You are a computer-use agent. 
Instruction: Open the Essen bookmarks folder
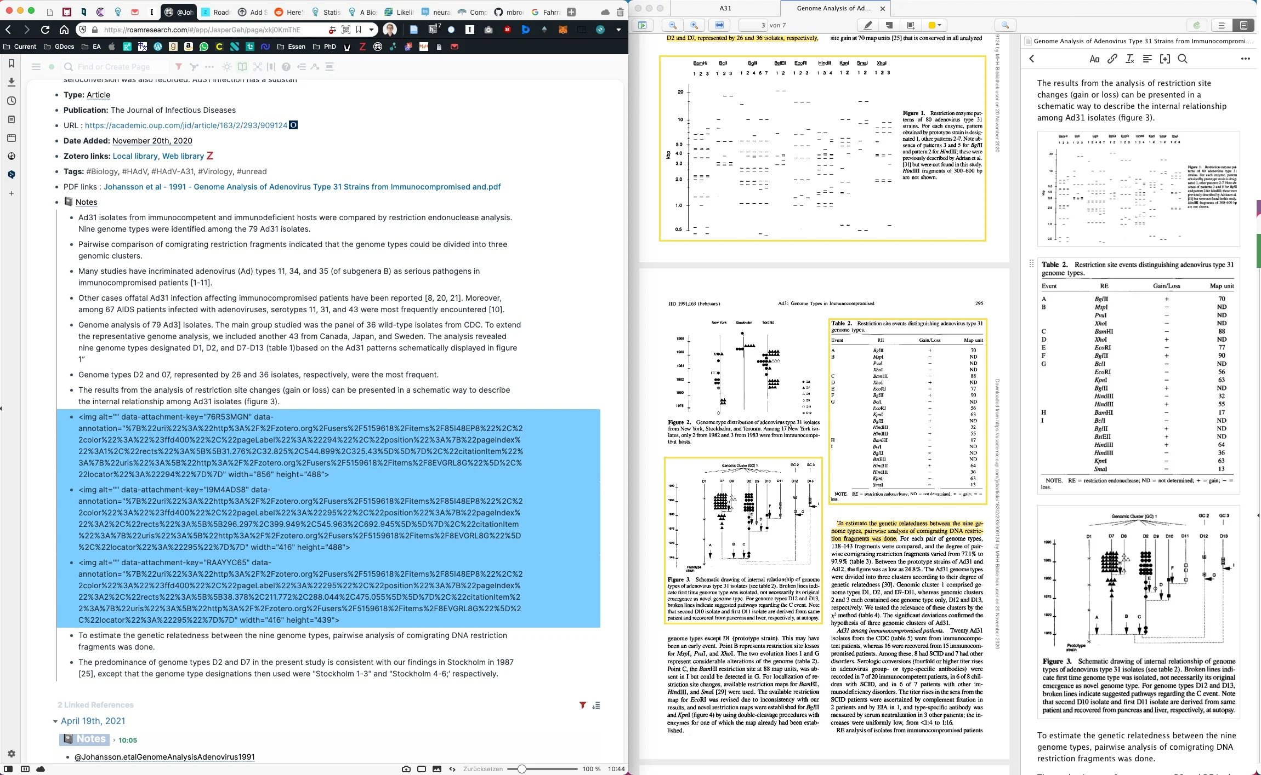click(292, 47)
